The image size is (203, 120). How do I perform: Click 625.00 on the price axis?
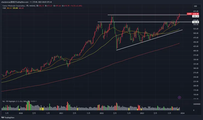(196, 11)
